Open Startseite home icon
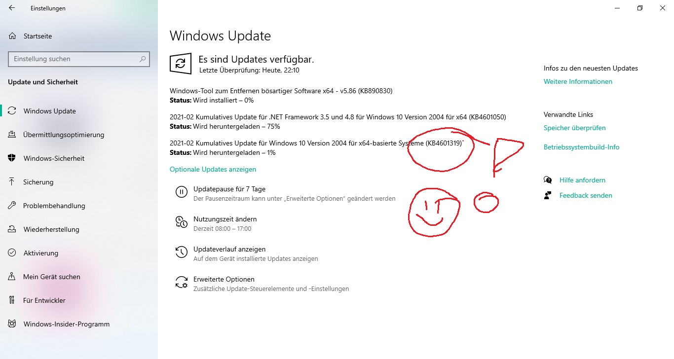Screen dimensions: 674x359 click(x=12, y=36)
